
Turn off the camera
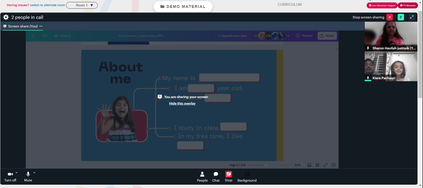tap(10, 176)
